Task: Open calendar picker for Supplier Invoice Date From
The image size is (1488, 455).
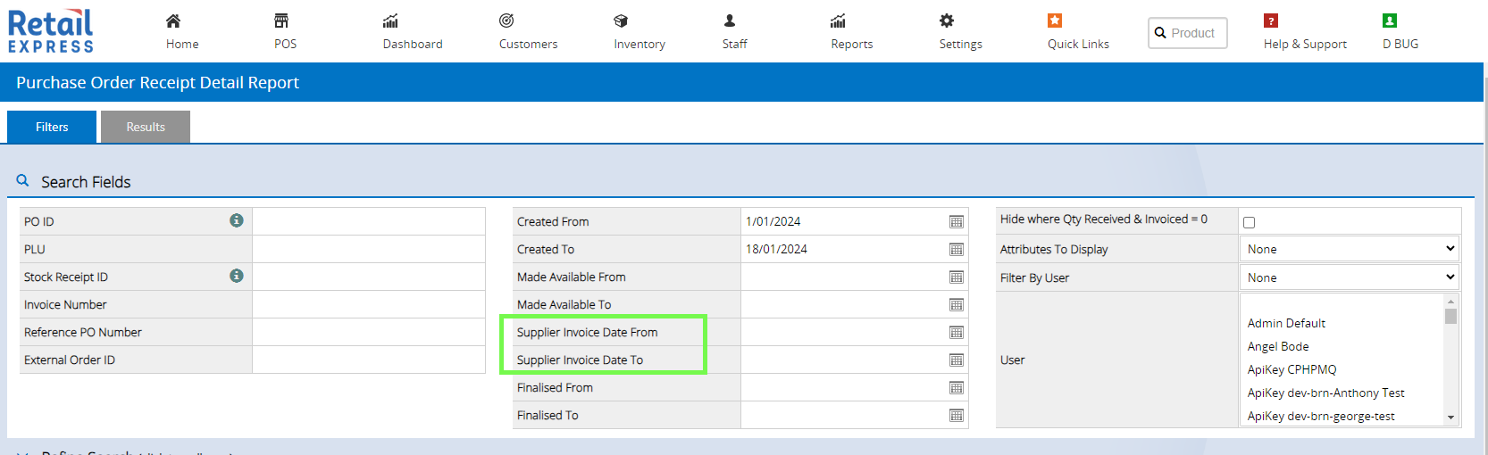Action: point(957,333)
